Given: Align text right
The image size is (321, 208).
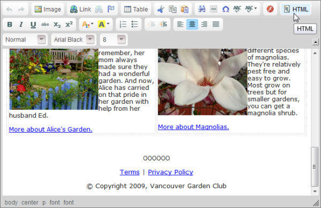Looking at the screenshot, I should [204, 25].
